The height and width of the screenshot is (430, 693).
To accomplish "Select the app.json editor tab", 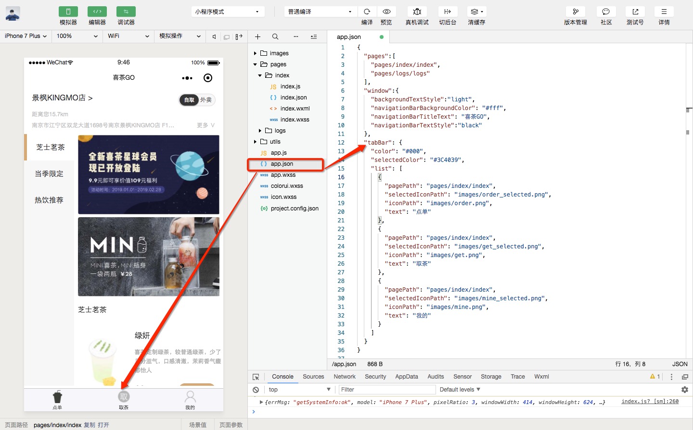I will (359, 37).
